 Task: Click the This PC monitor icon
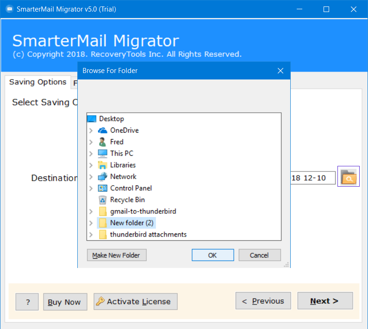pos(103,153)
